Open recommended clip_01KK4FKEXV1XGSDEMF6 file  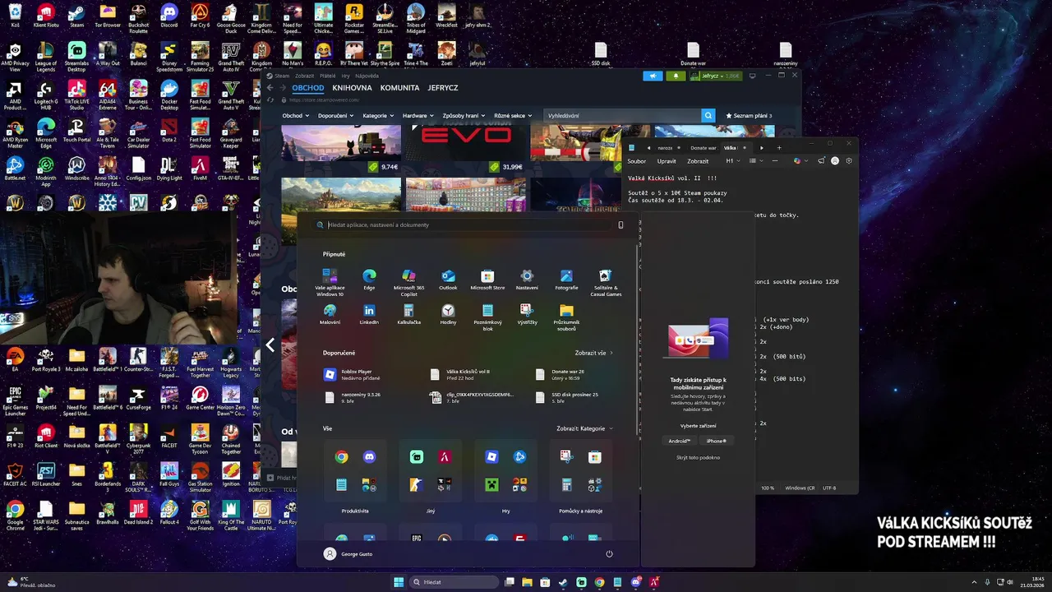[x=473, y=397]
